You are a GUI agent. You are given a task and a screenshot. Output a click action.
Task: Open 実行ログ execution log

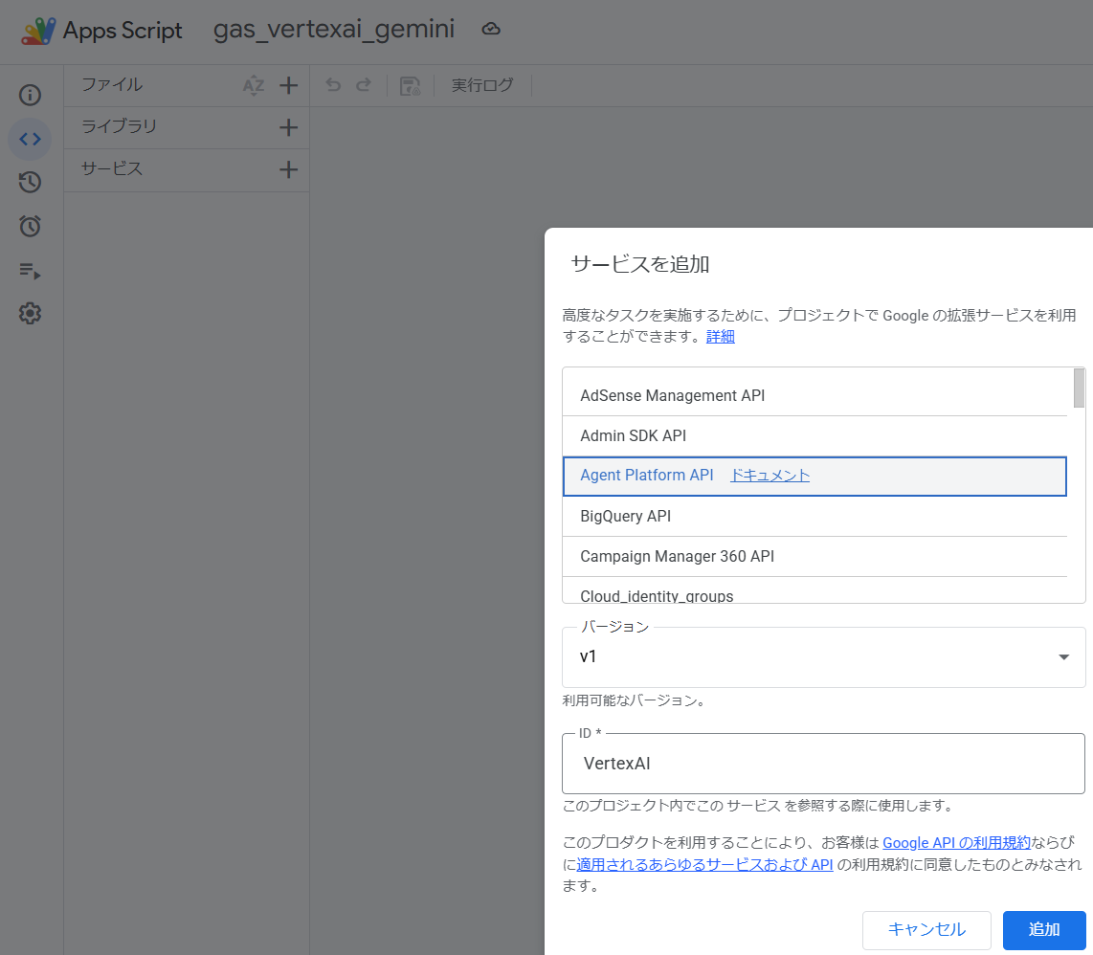(x=481, y=85)
